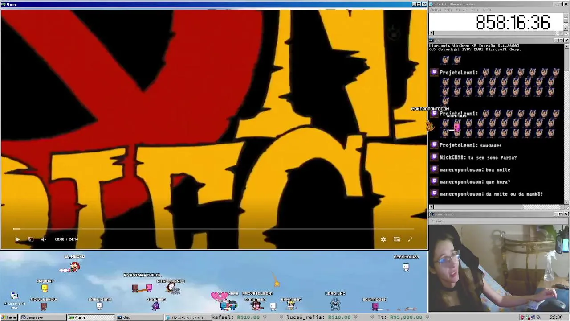Click the SAKAN957 avatar
The width and height of the screenshot is (570, 321).
291,305
